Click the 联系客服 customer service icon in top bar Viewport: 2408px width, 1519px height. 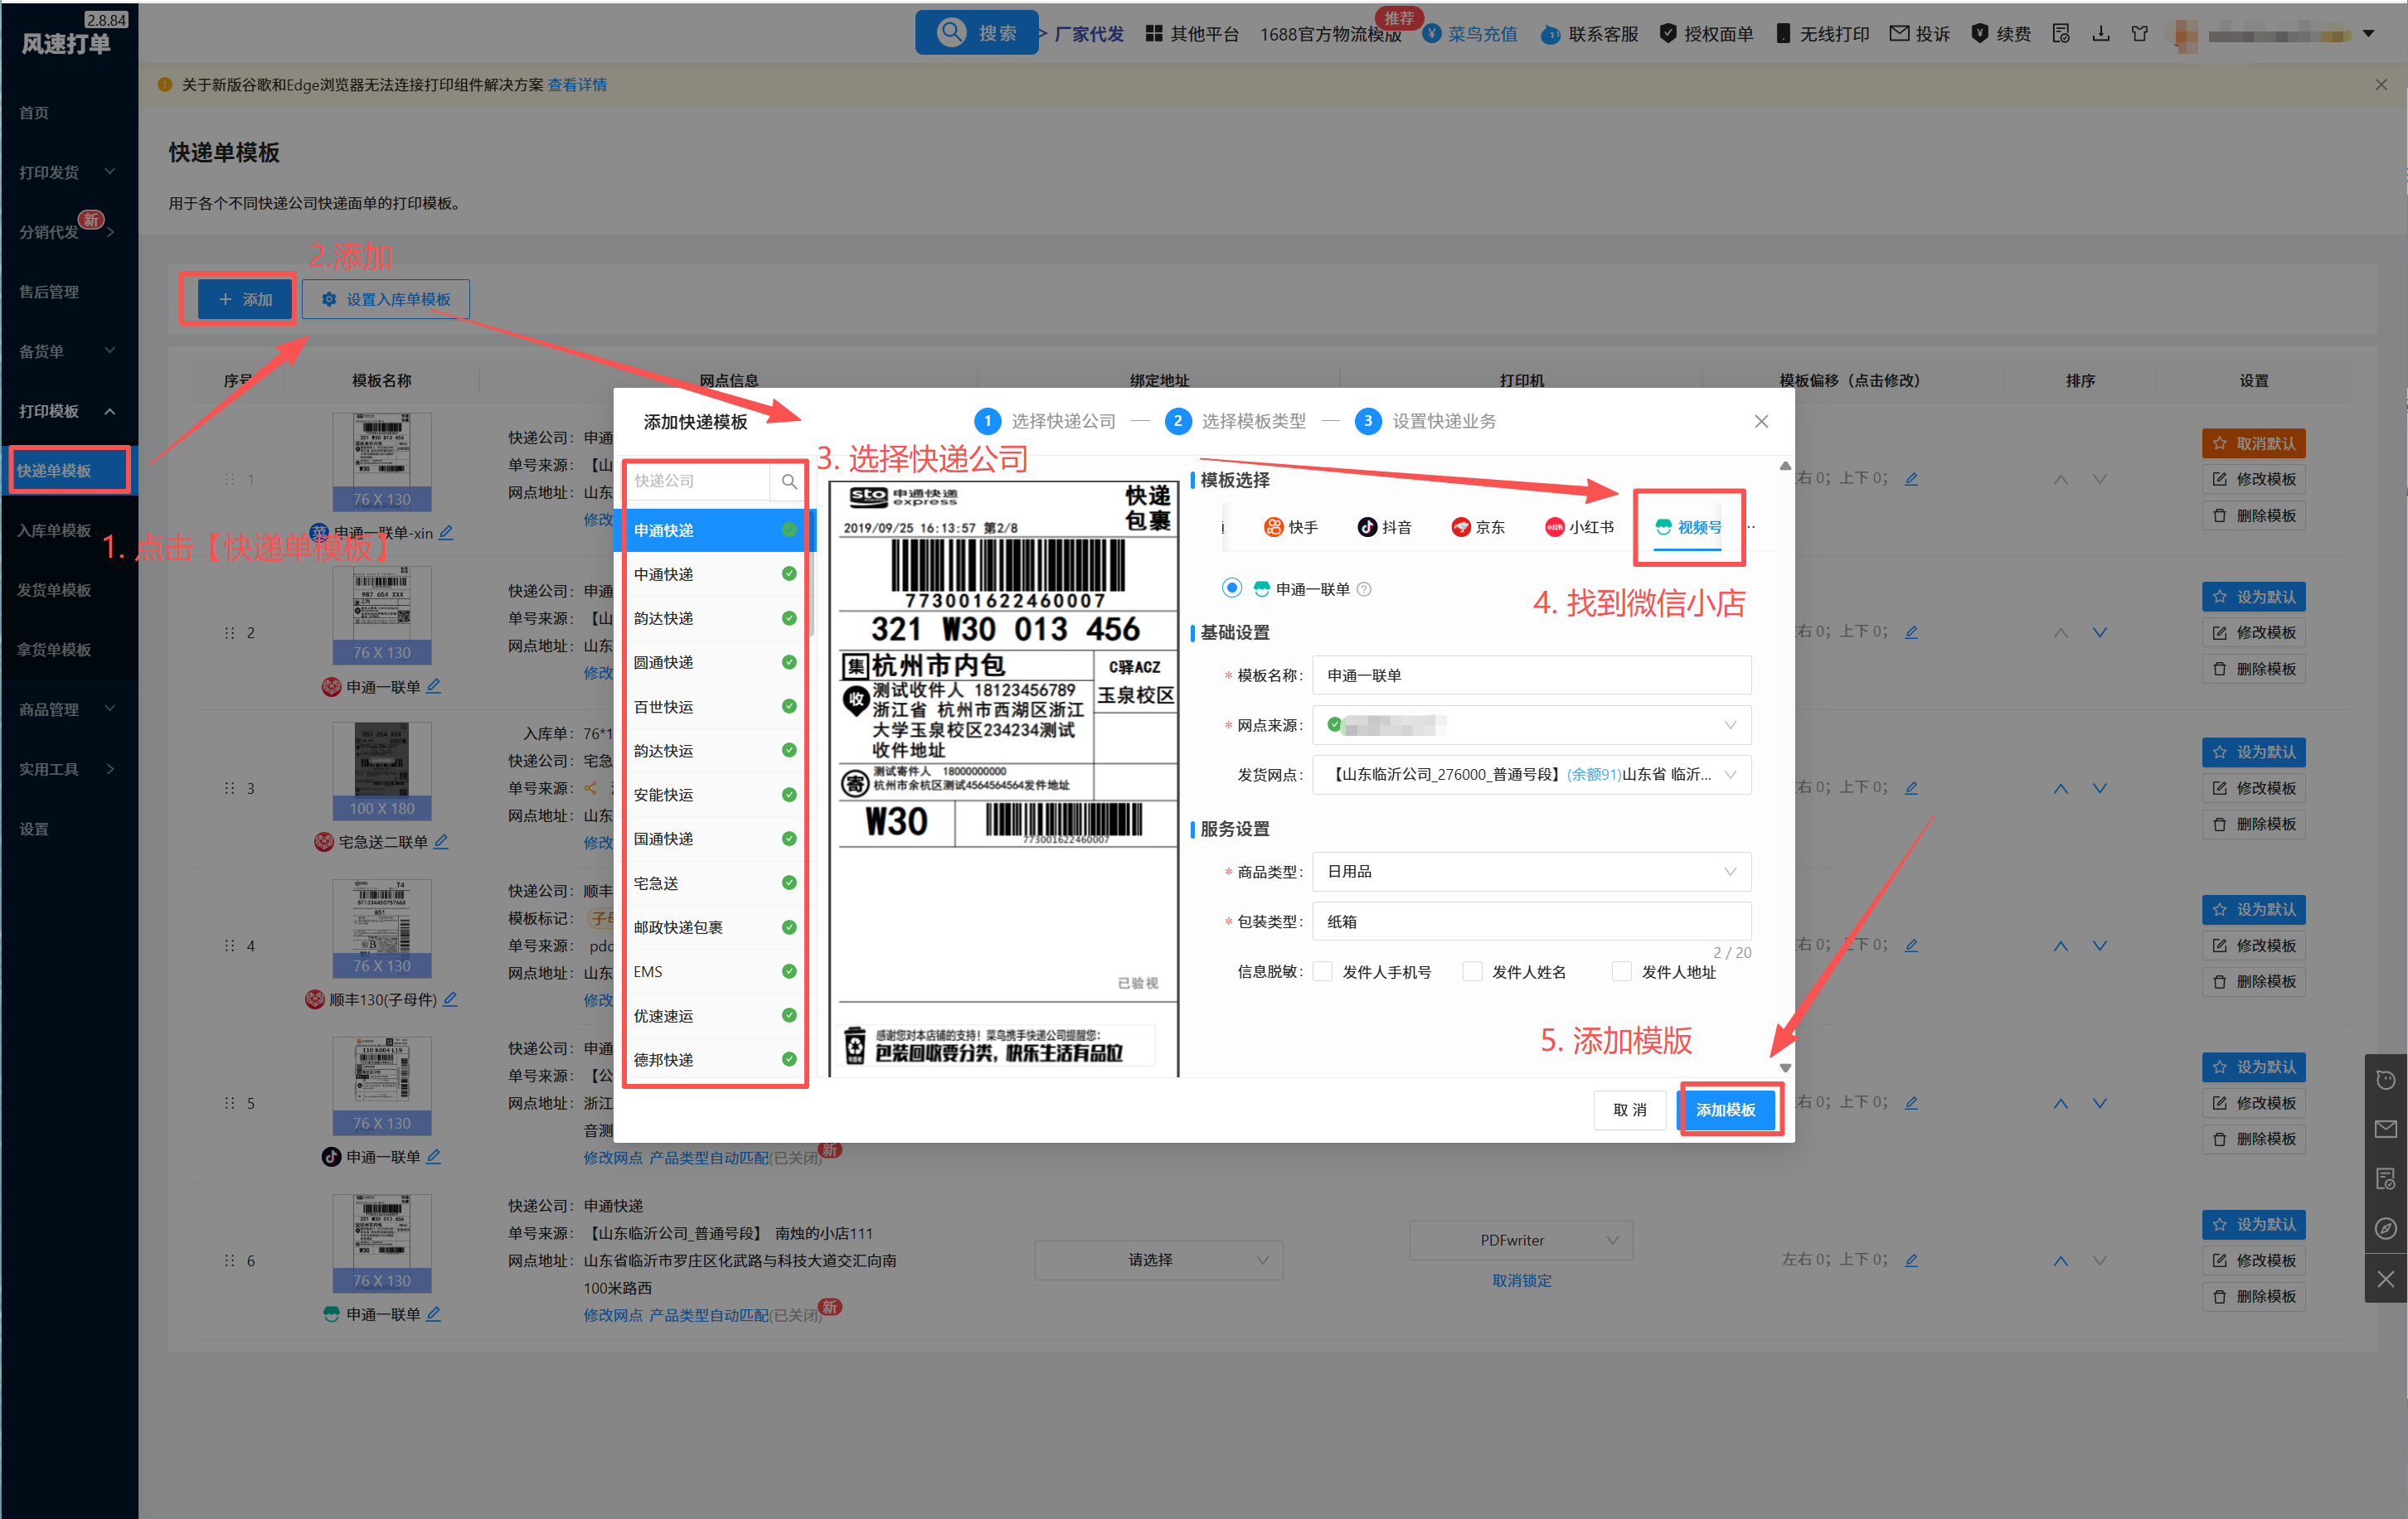(1550, 35)
